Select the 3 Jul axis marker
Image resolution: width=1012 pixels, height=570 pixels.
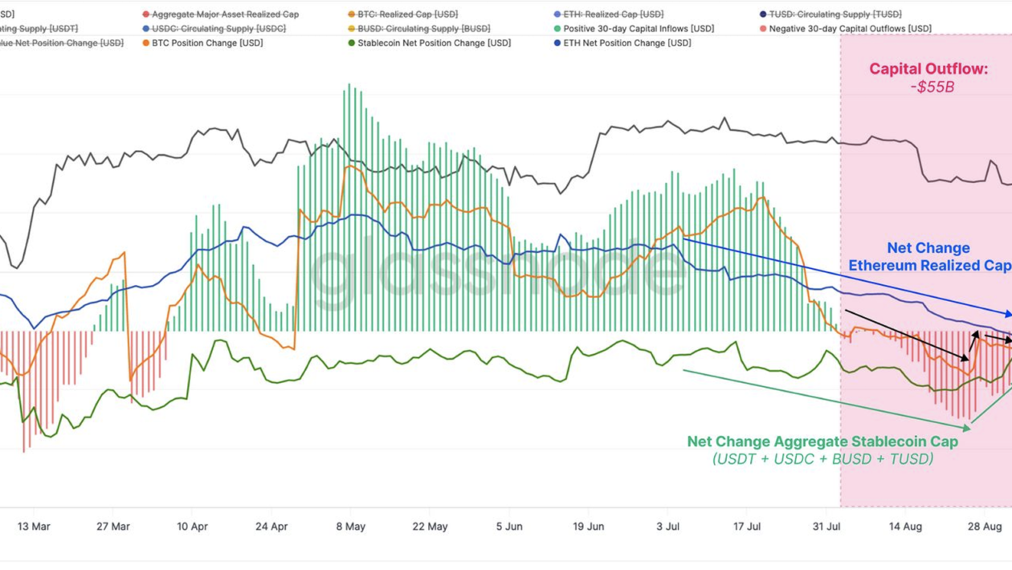click(667, 527)
